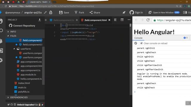Open Settings gear in left sidebar
The image size is (191, 107).
(x=1, y=60)
